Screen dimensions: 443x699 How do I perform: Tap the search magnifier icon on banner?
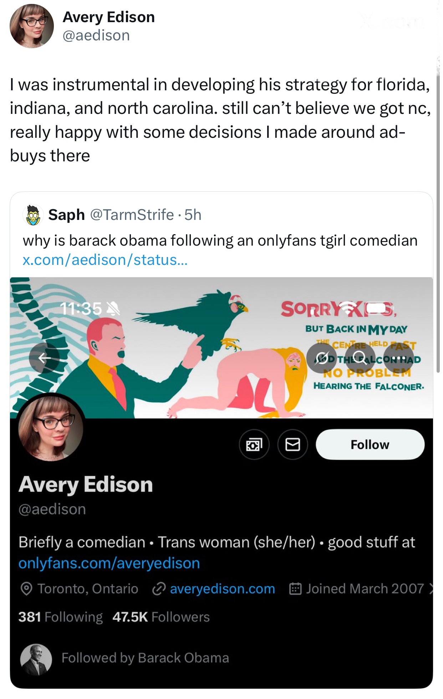[361, 357]
